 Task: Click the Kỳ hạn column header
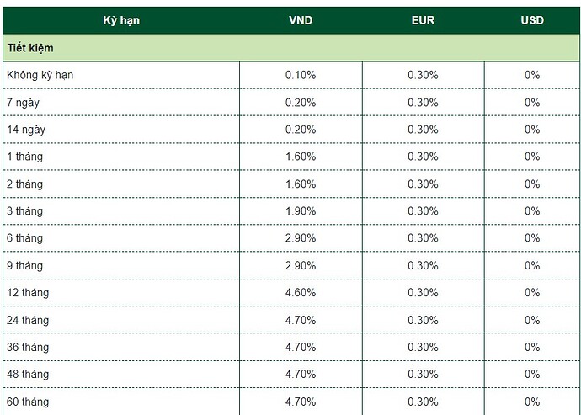[x=120, y=20]
